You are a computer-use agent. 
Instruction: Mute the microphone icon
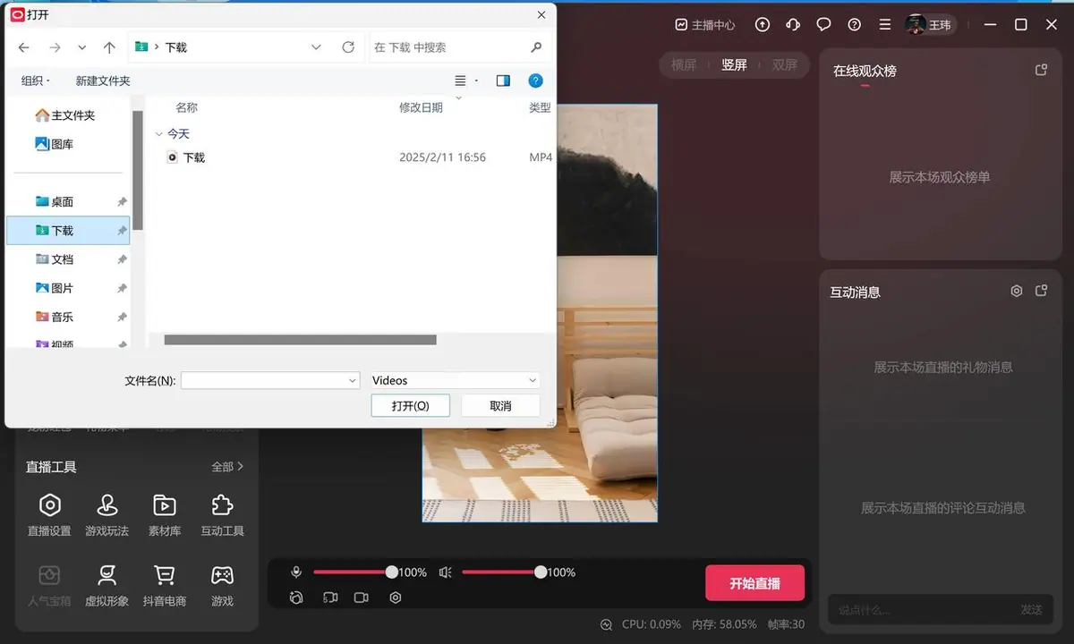pyautogui.click(x=296, y=572)
